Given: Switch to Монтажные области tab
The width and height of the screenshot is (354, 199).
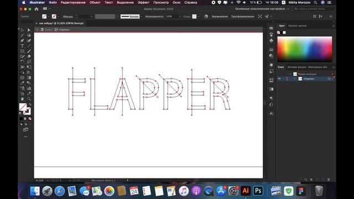Looking at the screenshot, I should [x=317, y=67].
